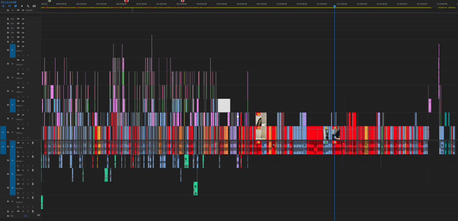Solo the Audio 4 track
The width and height of the screenshot is (458, 221).
click(x=27, y=184)
